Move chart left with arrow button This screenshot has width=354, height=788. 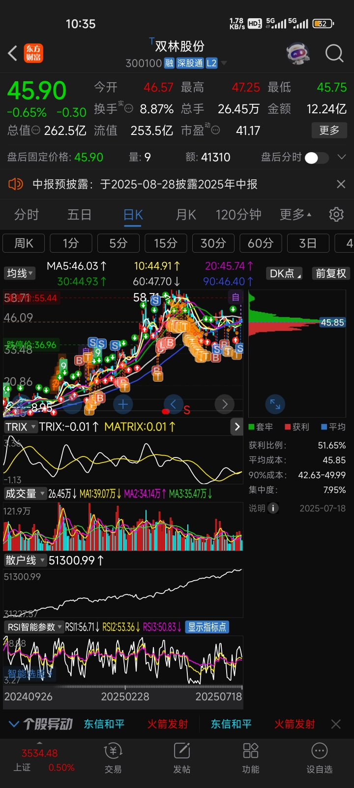pyautogui.click(x=173, y=405)
